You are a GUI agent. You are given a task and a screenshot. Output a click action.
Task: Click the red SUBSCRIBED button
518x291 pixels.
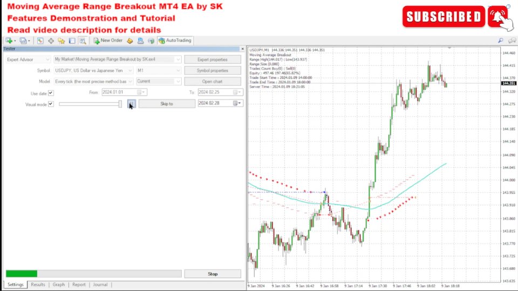[444, 17]
